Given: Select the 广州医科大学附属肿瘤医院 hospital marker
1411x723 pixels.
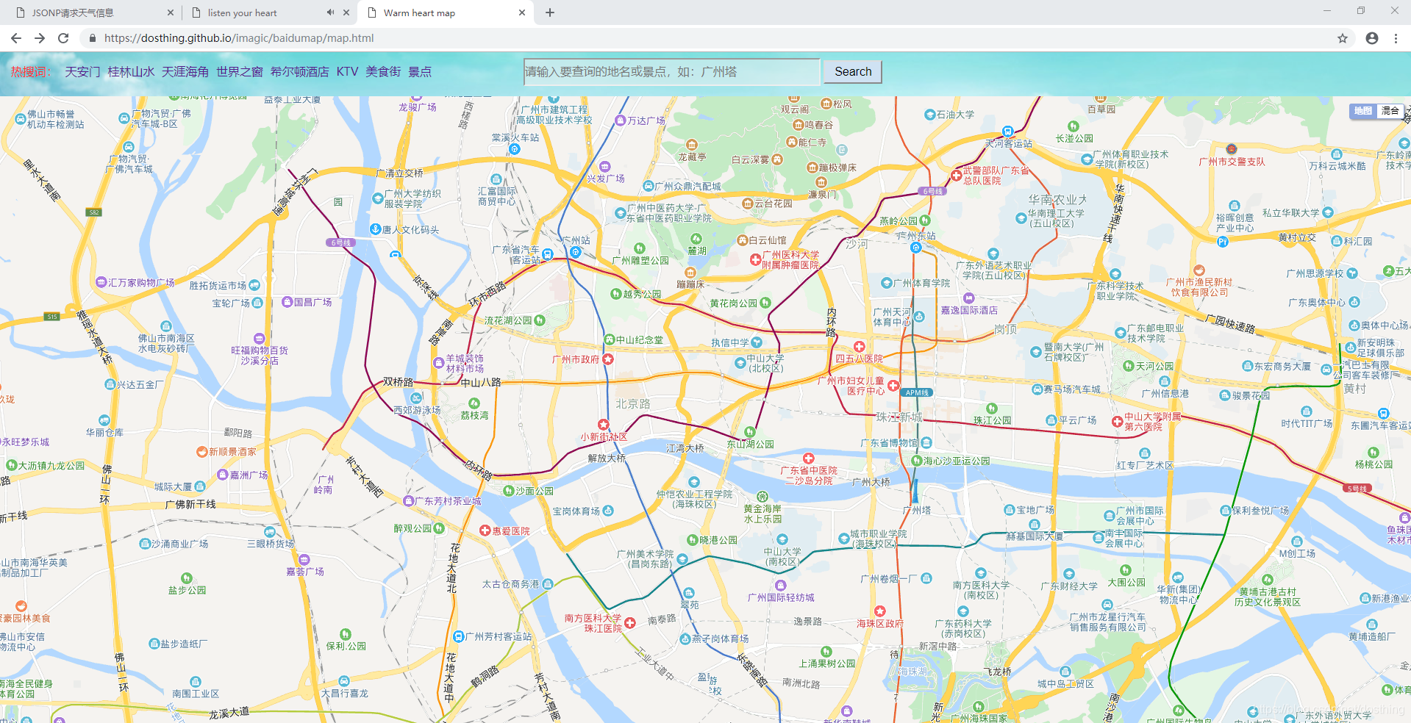Looking at the screenshot, I should tap(755, 259).
